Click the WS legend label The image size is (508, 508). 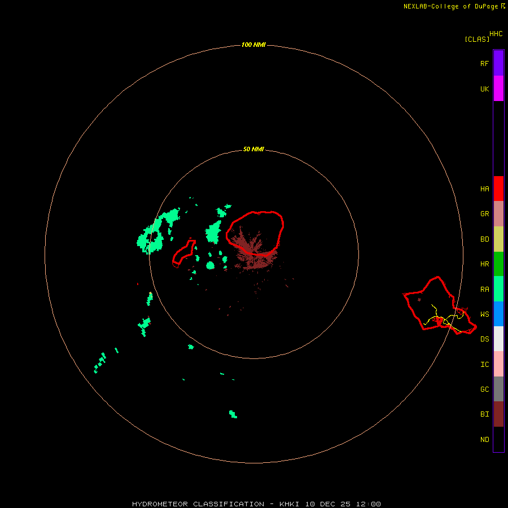tap(484, 314)
